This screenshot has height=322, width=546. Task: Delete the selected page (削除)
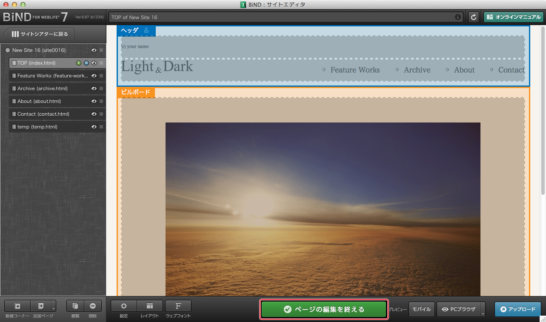(x=93, y=306)
